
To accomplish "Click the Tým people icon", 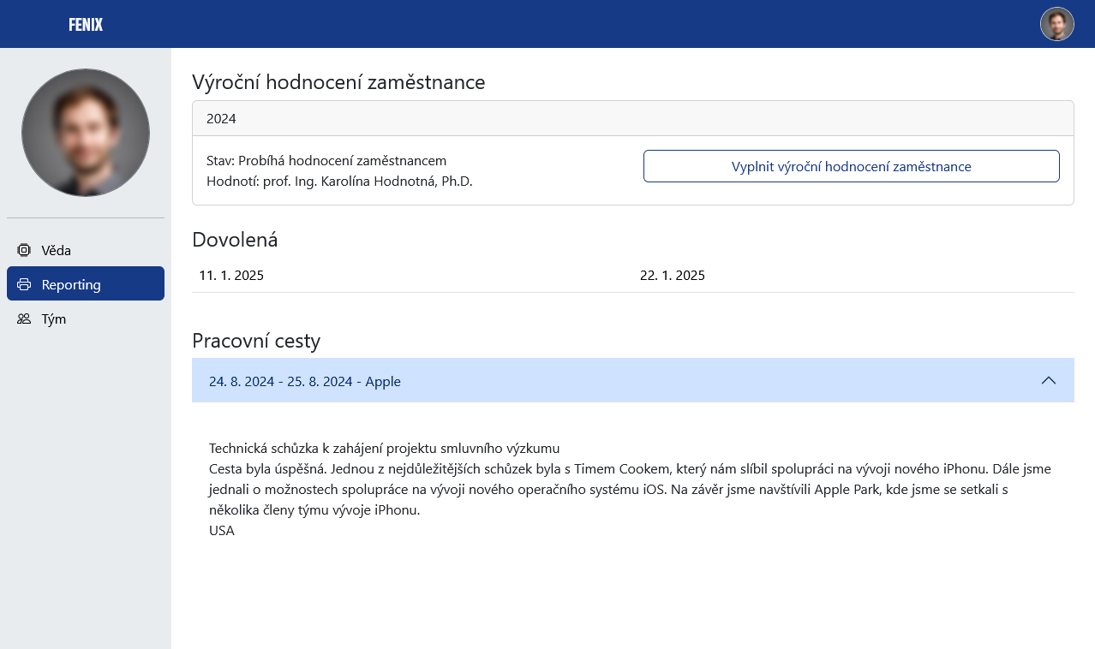I will point(24,319).
